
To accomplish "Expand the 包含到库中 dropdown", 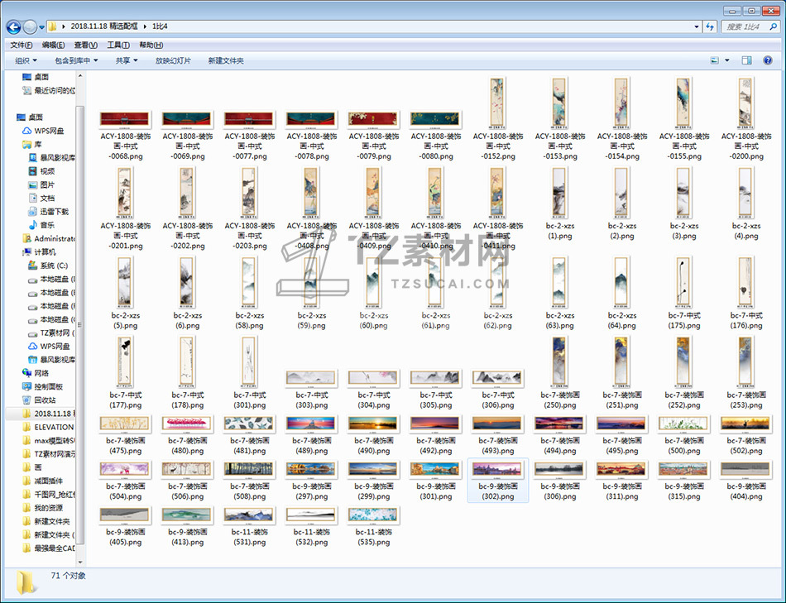I will [x=76, y=60].
